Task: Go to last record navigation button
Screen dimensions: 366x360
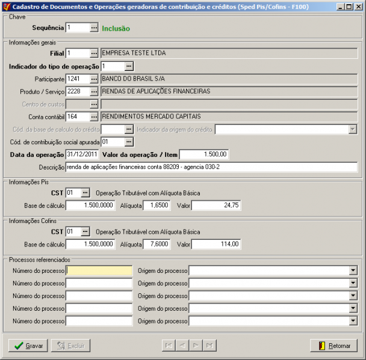Action: click(x=209, y=346)
